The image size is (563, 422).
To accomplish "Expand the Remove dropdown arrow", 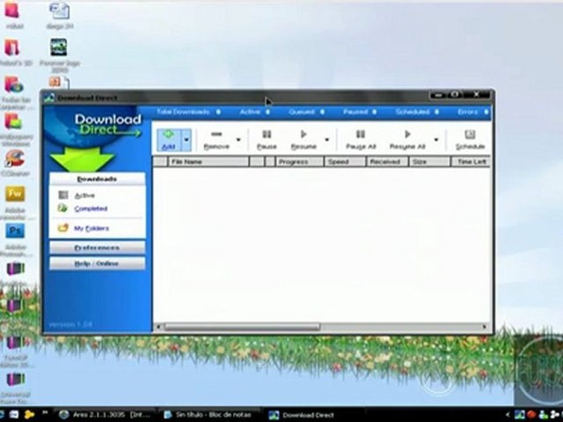I will [x=238, y=139].
